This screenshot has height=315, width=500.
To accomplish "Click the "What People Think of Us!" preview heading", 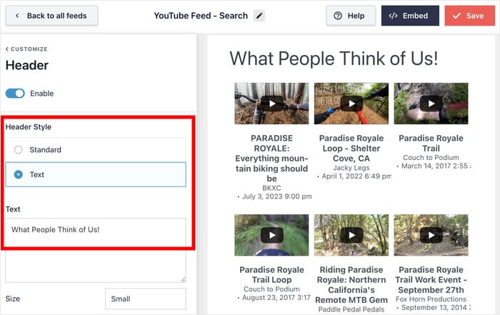I will (x=333, y=59).
